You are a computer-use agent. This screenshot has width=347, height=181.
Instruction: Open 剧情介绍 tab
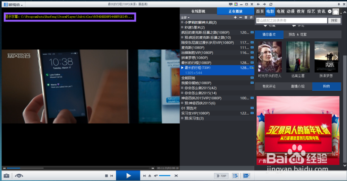298,86
